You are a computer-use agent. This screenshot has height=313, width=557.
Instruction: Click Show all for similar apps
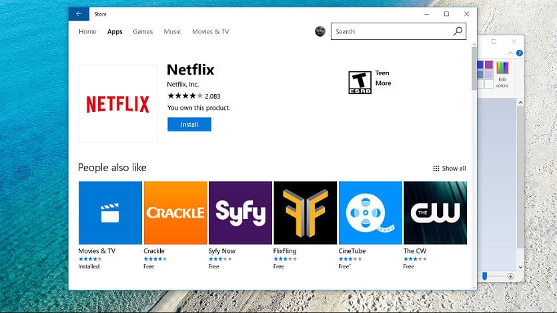coord(450,168)
